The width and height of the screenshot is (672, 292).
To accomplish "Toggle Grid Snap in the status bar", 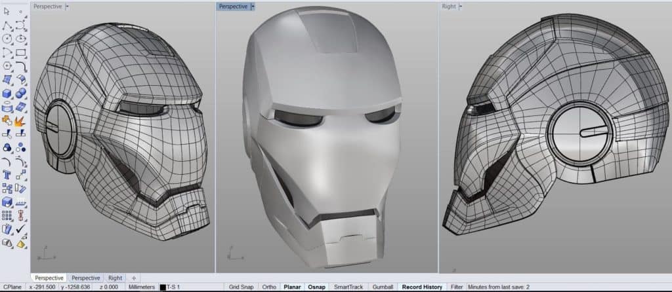I will pos(240,287).
